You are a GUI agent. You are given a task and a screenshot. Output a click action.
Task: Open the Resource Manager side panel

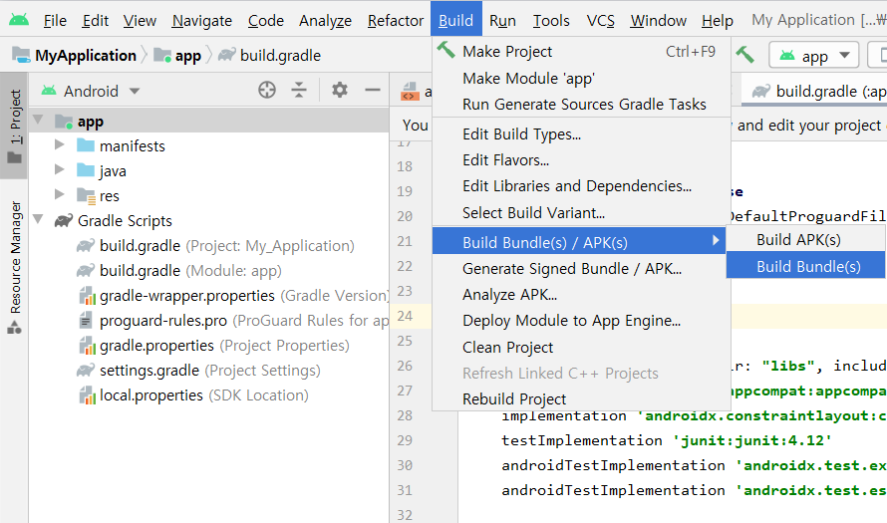tap(15, 266)
